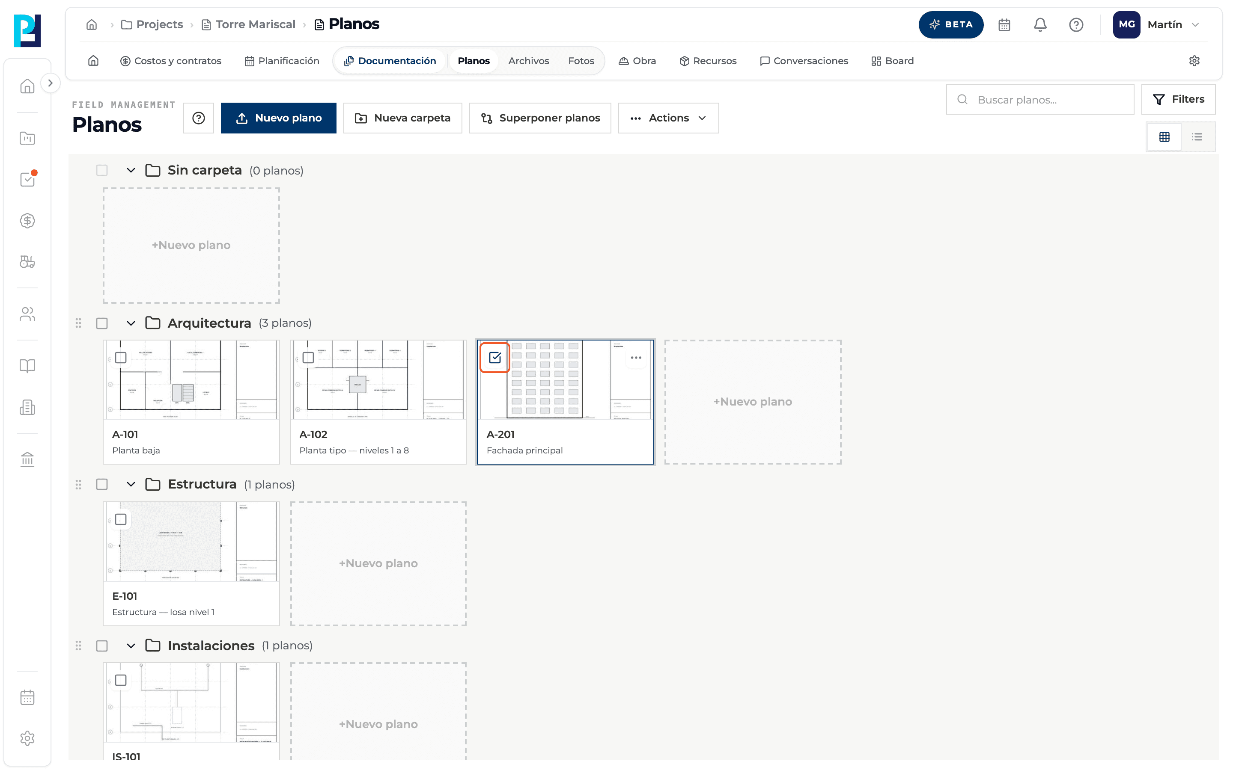Open notifications bell
Image resolution: width=1233 pixels, height=770 pixels.
coord(1040,24)
